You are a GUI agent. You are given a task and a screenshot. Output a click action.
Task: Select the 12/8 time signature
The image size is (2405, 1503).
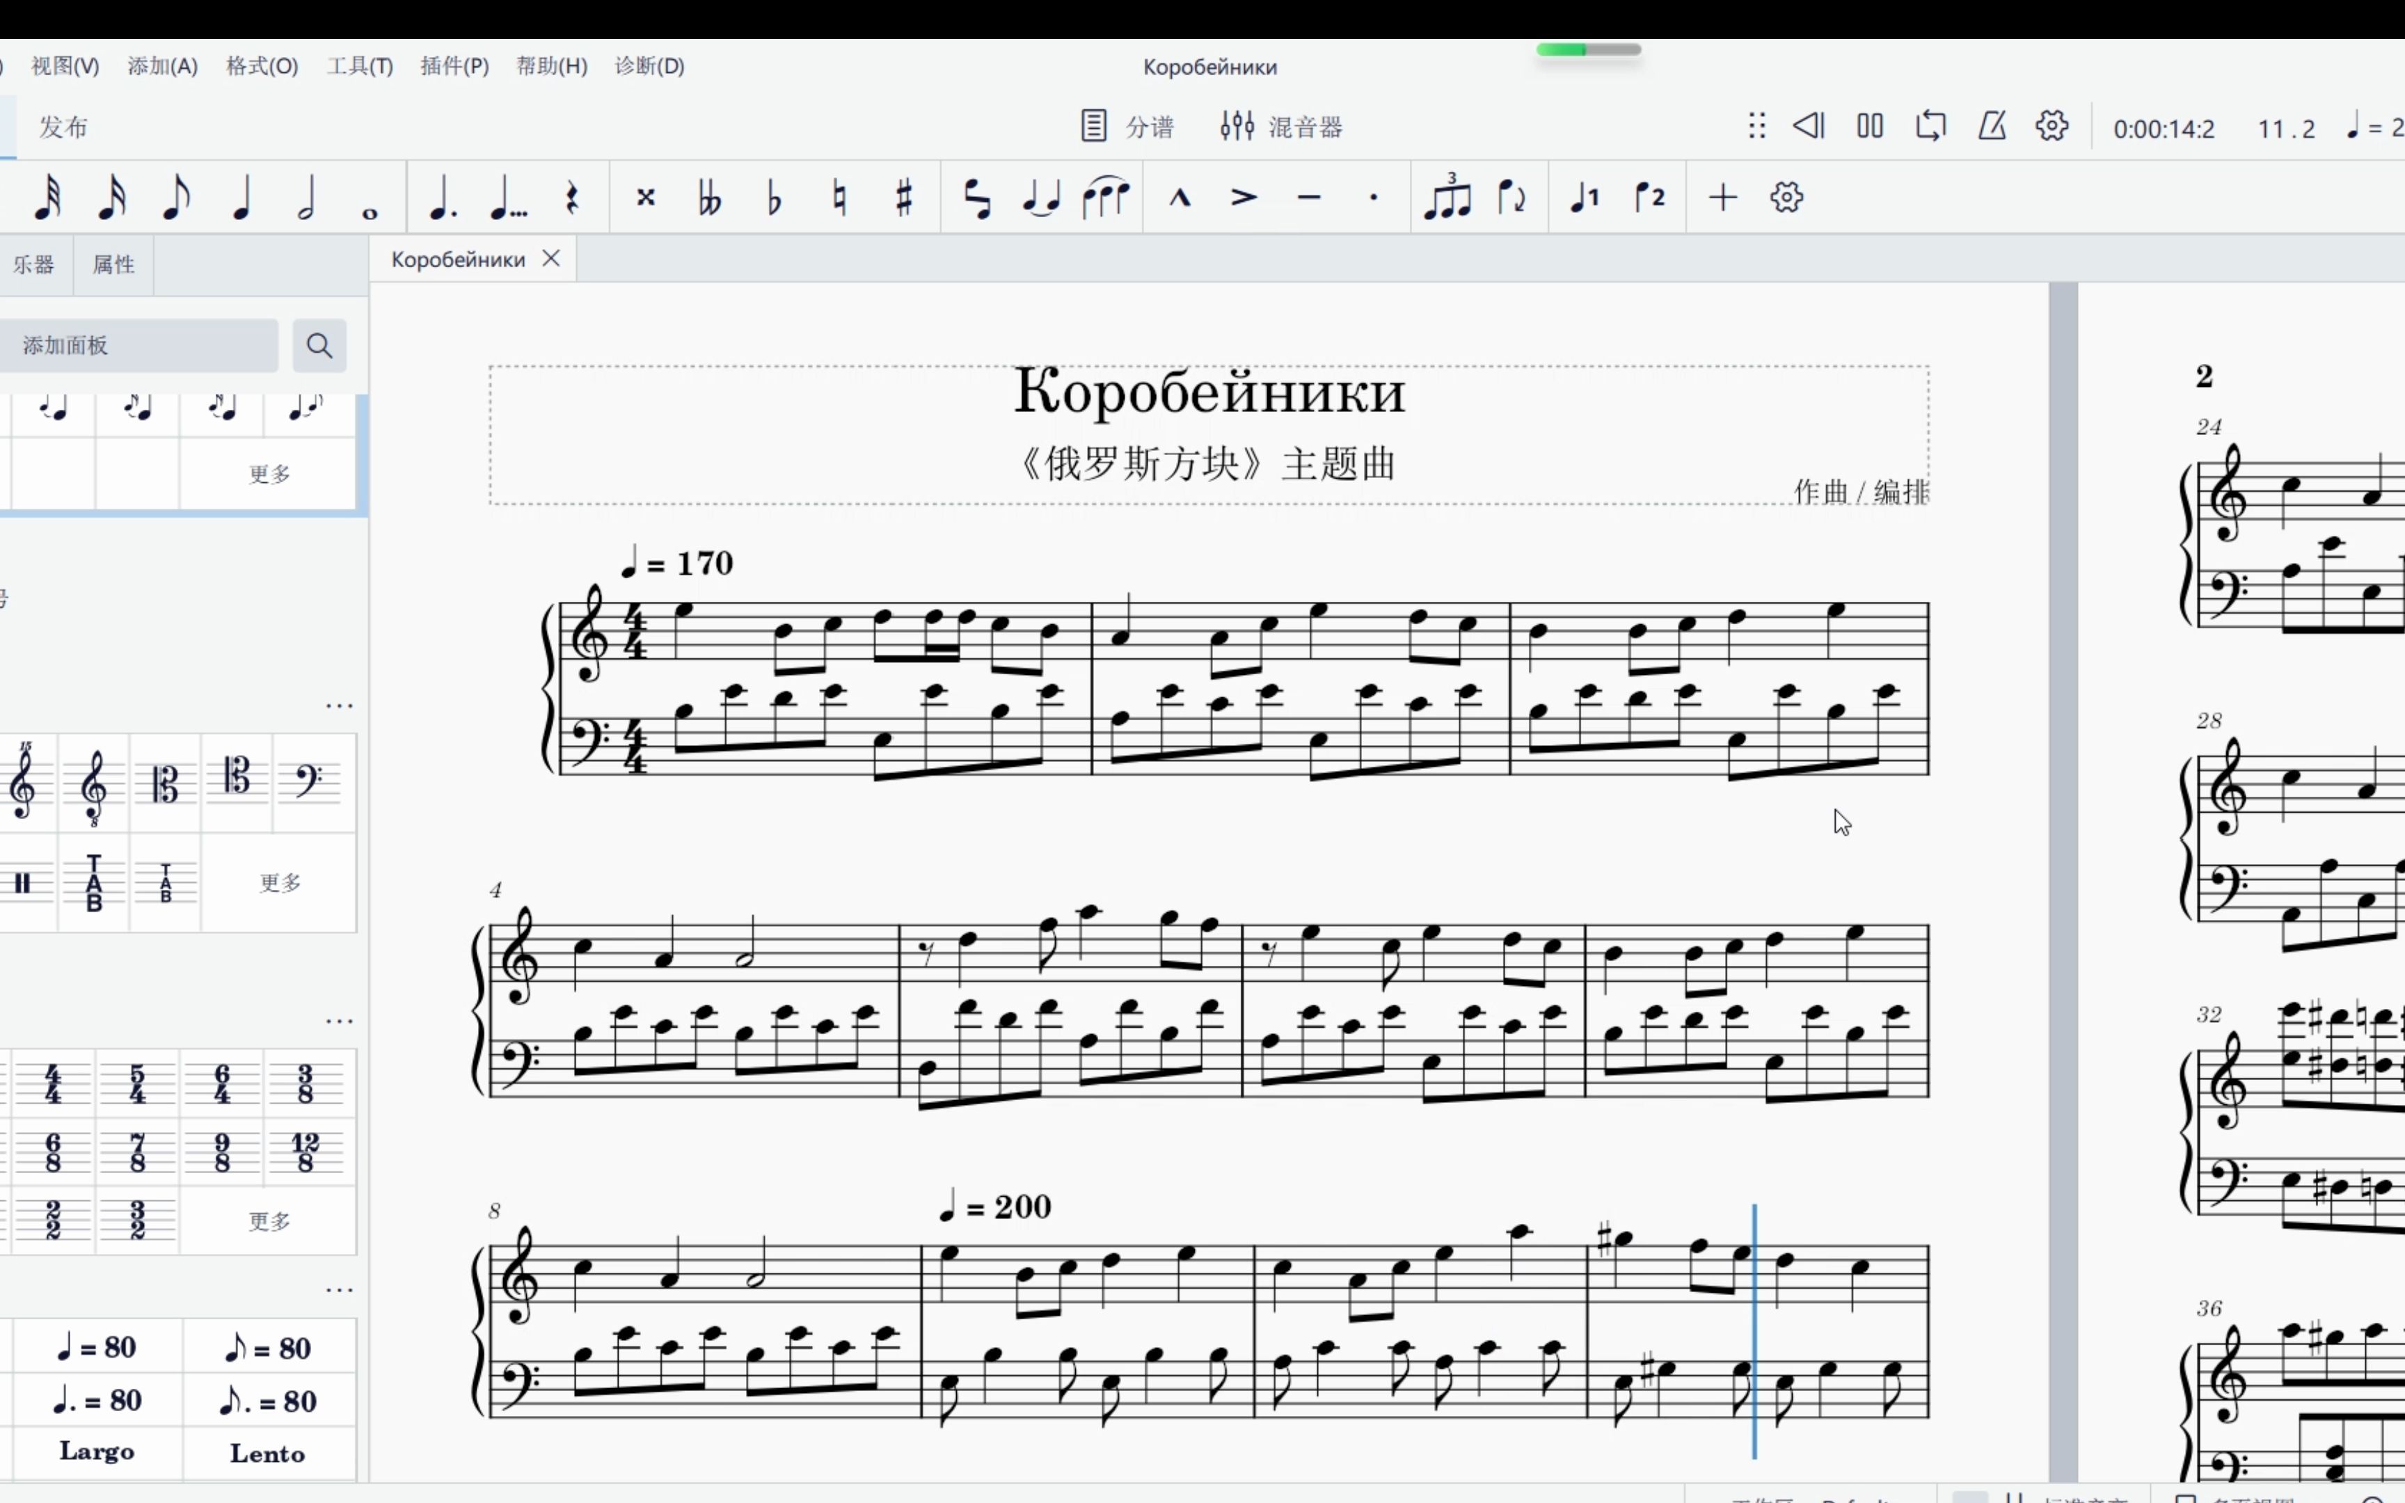click(x=305, y=1152)
